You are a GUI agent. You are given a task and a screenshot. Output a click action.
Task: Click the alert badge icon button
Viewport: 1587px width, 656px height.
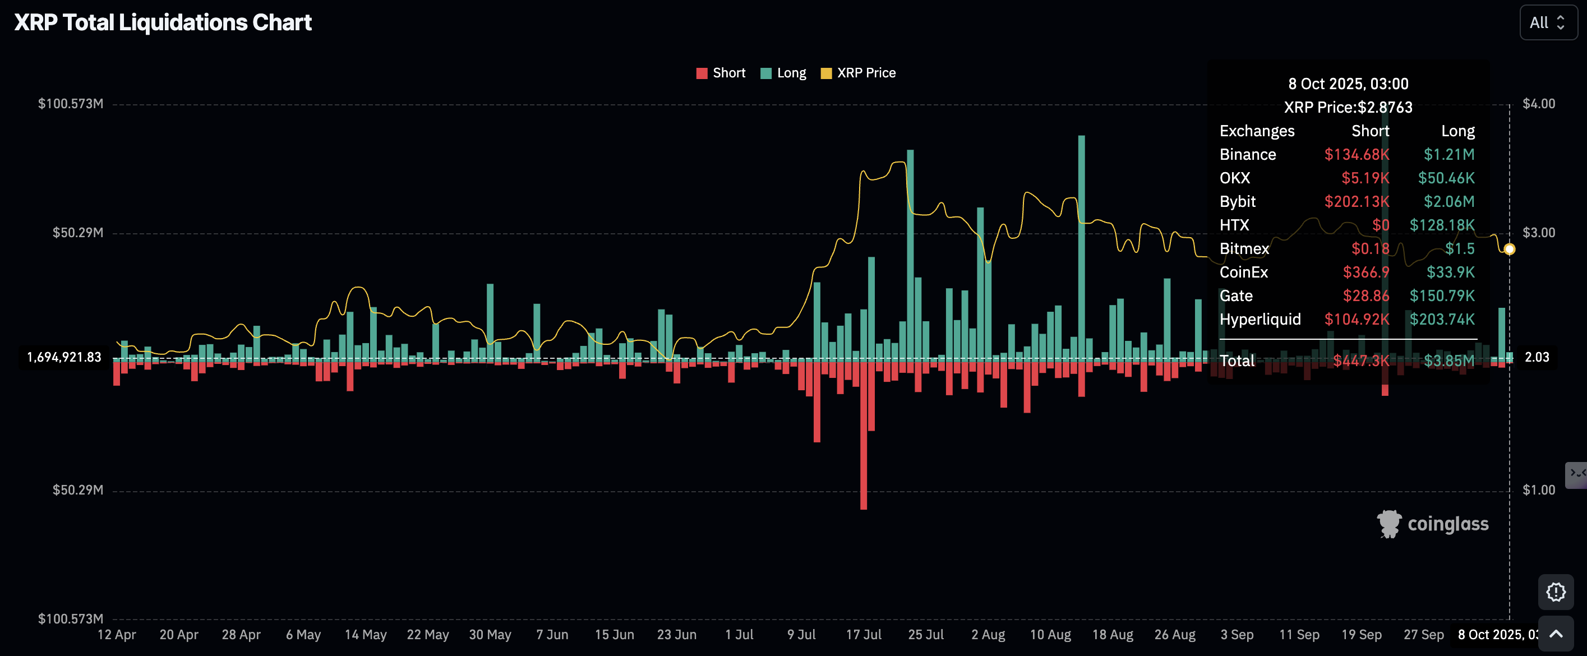pyautogui.click(x=1555, y=592)
